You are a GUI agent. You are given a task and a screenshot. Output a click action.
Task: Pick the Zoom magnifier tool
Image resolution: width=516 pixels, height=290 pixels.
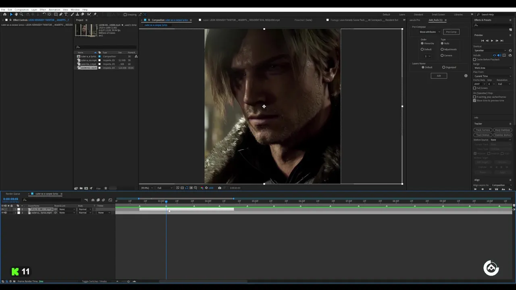tap(21, 14)
